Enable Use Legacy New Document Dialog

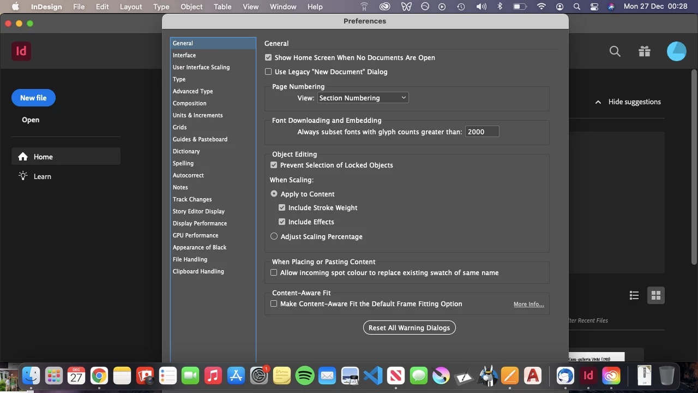pyautogui.click(x=268, y=72)
